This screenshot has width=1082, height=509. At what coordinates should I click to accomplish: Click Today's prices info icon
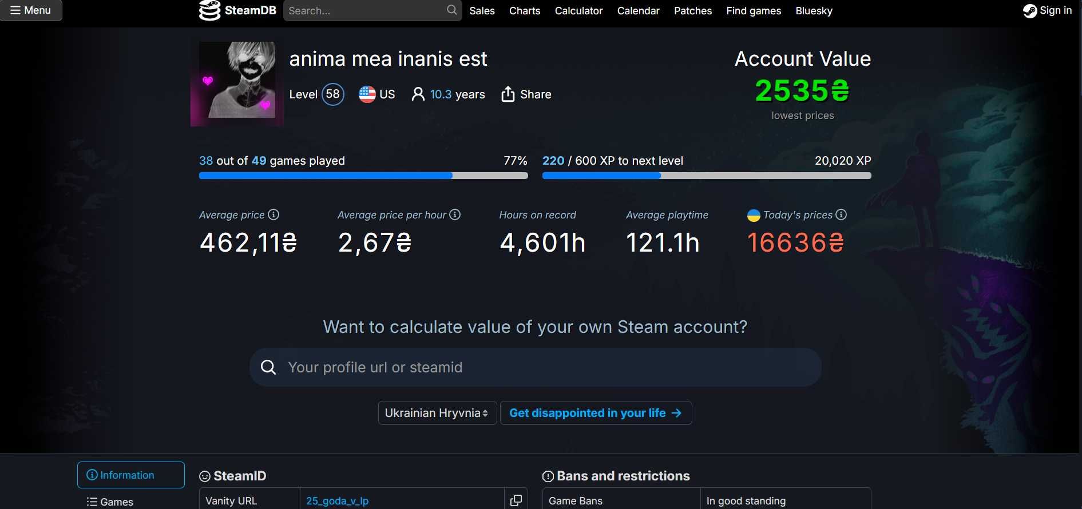tap(841, 214)
